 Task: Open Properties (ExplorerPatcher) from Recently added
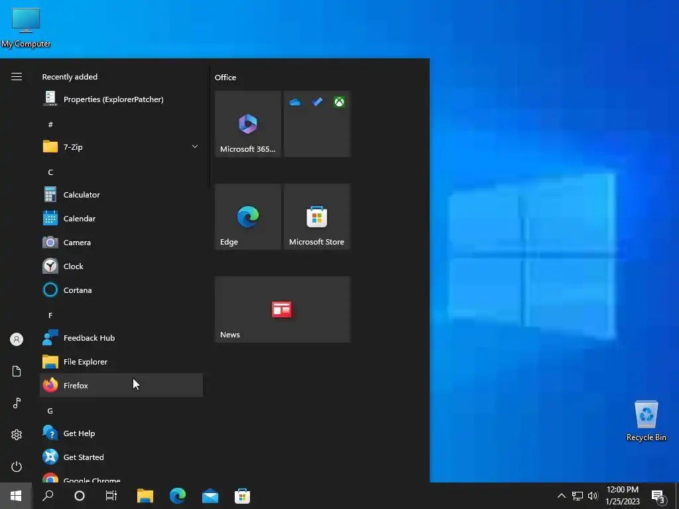coord(121,99)
